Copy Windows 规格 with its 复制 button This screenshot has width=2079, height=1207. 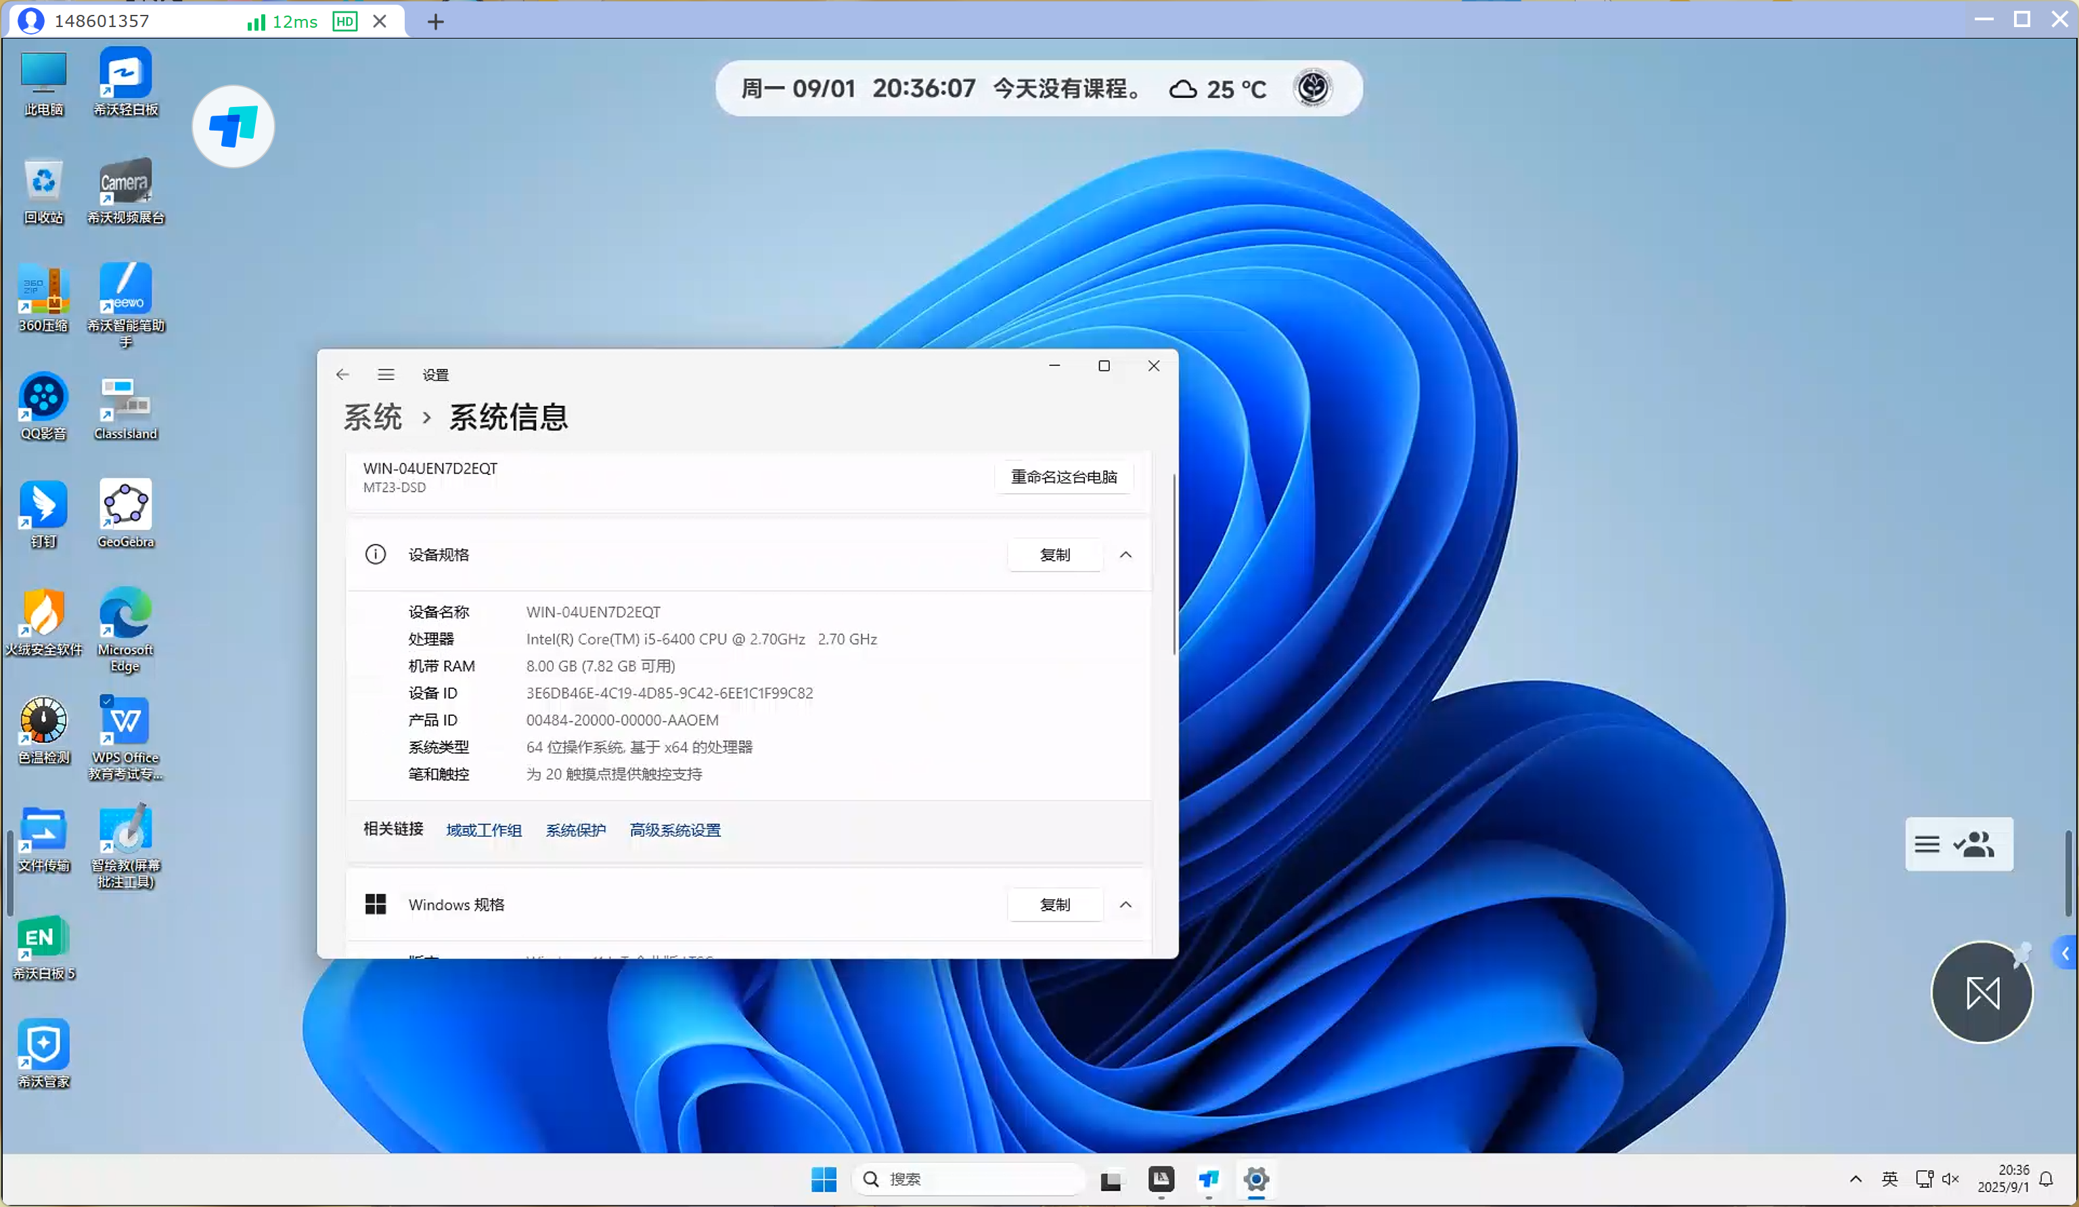(1054, 904)
